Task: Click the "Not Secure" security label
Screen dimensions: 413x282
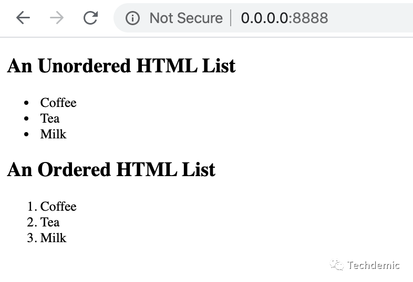Action: click(186, 18)
